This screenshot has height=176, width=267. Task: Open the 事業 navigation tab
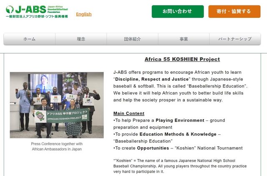pos(184,39)
